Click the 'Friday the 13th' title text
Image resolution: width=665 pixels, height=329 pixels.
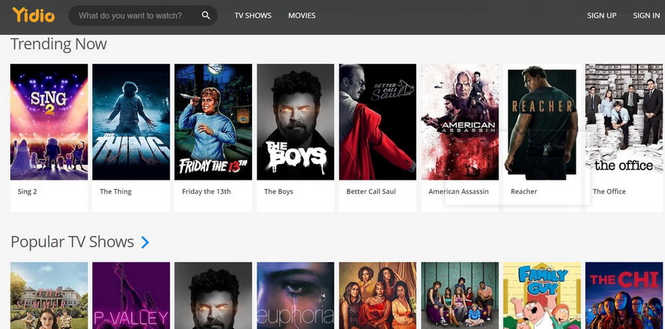[206, 191]
